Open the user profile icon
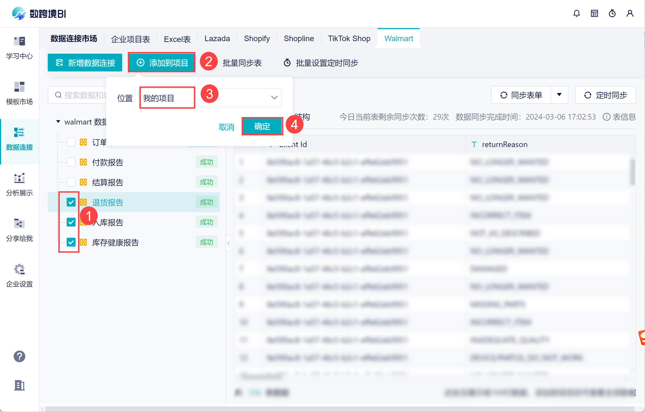The height and width of the screenshot is (412, 645). pyautogui.click(x=630, y=13)
